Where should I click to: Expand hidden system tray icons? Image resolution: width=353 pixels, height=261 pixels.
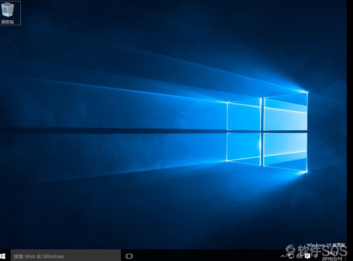(x=282, y=256)
